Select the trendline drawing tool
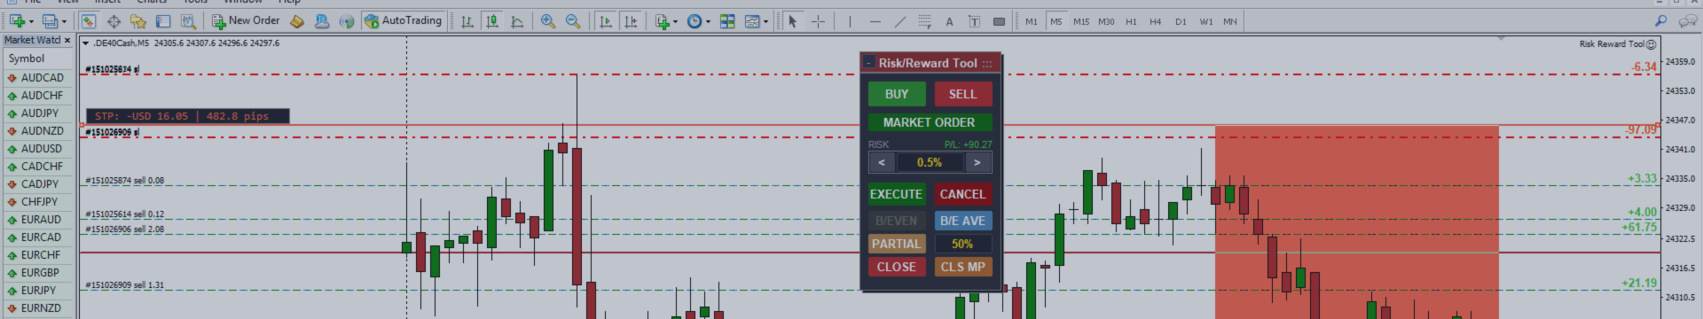The image size is (1703, 319). (899, 21)
